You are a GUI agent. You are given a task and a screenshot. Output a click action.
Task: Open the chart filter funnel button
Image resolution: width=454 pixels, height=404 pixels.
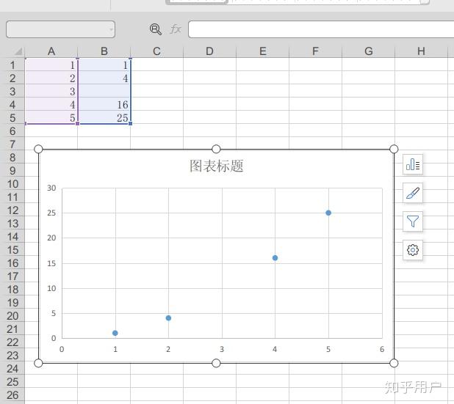(x=413, y=221)
